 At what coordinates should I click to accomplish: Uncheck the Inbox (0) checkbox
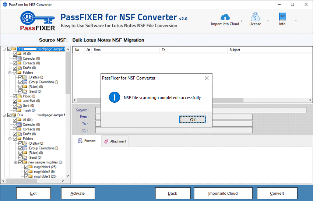coord(15,96)
